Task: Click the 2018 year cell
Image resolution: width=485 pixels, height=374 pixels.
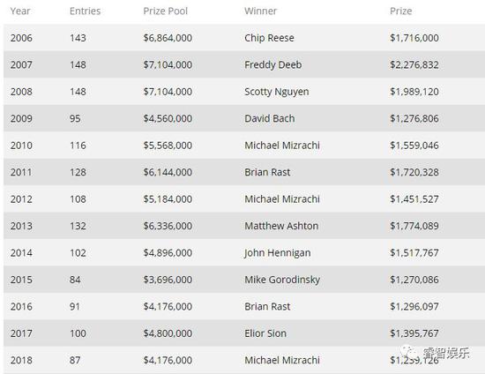Action: point(21,361)
